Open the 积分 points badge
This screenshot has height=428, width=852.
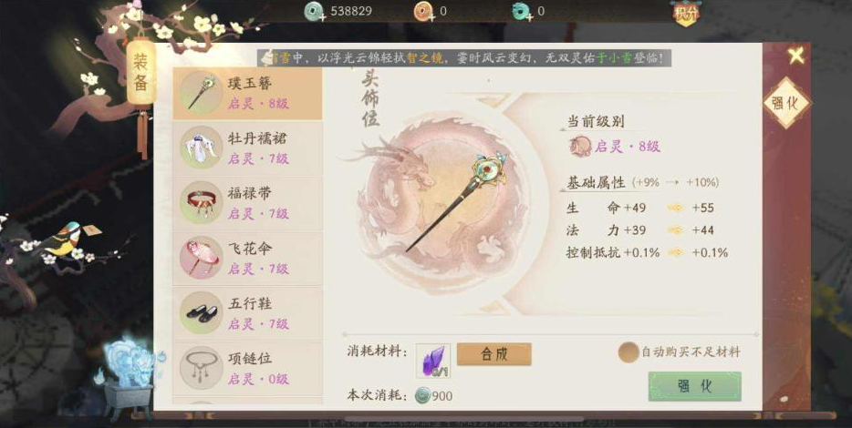(686, 13)
